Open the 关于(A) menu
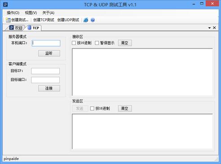The image size is (221, 164). tap(48, 13)
